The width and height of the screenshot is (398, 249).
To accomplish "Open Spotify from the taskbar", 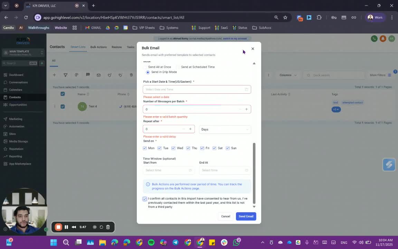I will [151, 242].
